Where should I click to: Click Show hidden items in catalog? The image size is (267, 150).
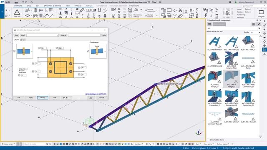217,140
